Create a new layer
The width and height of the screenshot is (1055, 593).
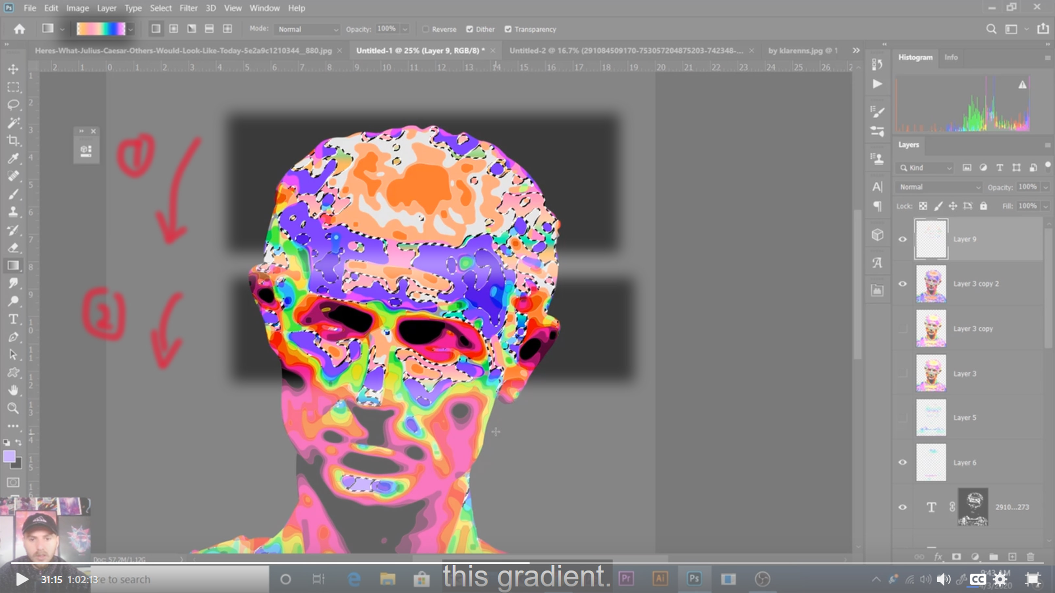click(x=1013, y=556)
